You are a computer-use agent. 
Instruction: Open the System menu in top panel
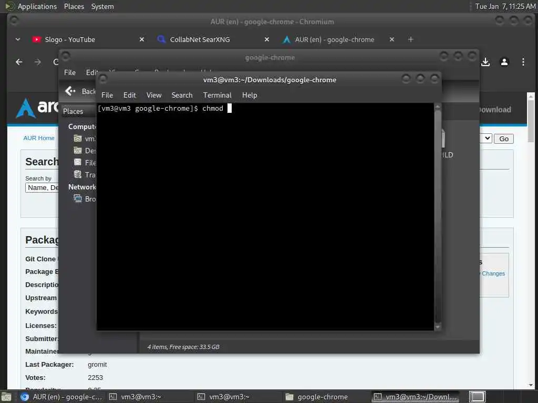coord(102,6)
